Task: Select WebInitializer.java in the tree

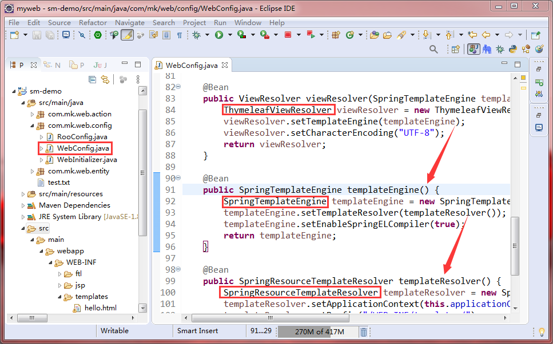Action: click(x=87, y=160)
